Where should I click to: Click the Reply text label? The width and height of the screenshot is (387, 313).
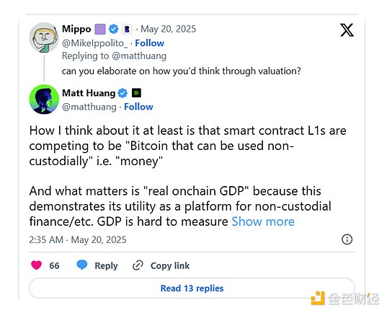106,265
